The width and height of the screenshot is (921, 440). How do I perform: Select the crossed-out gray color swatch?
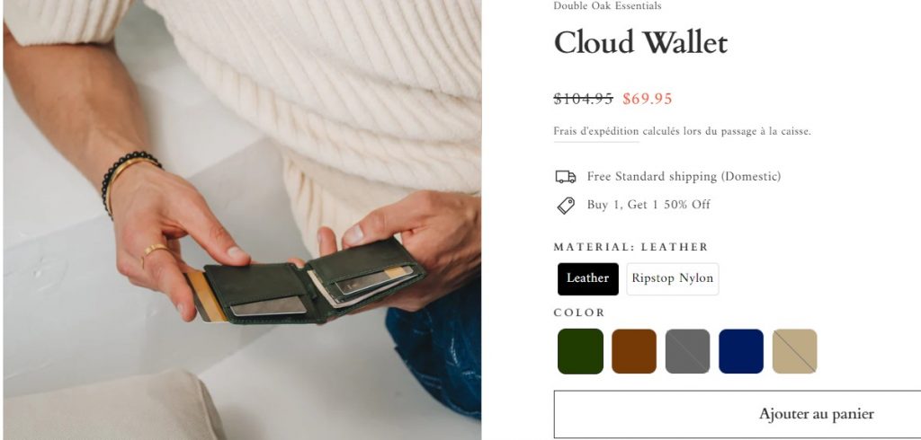(688, 351)
